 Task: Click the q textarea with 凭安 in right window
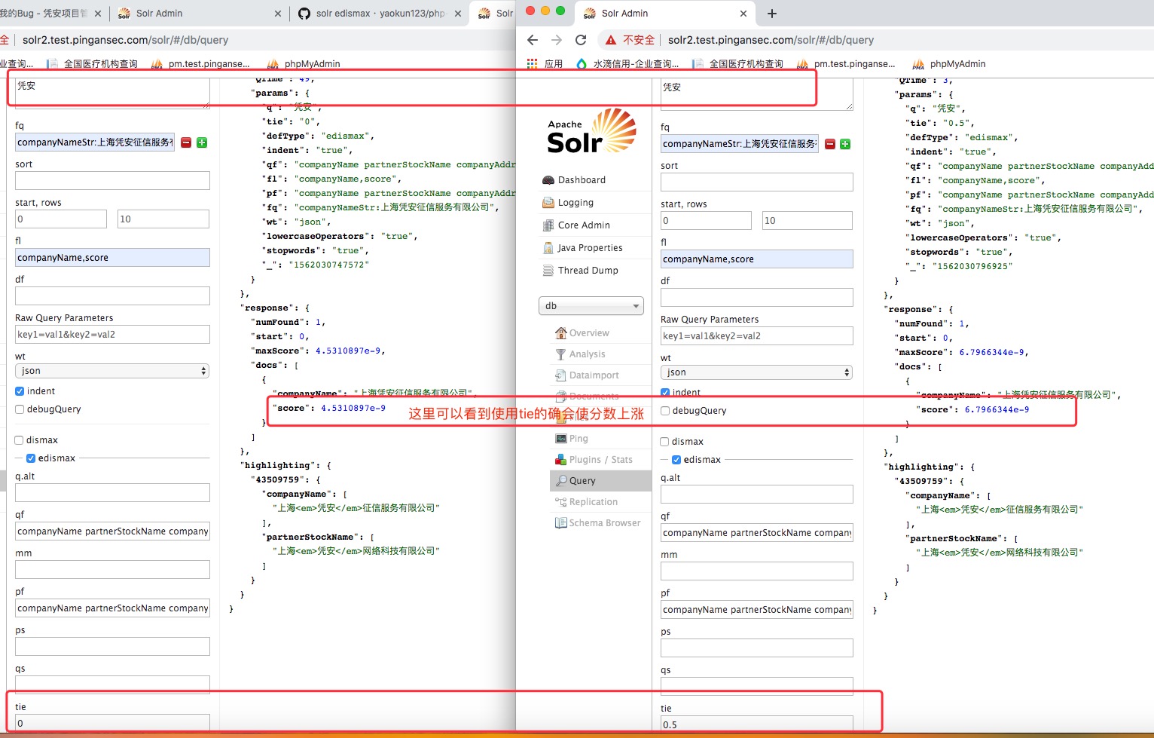click(x=756, y=95)
